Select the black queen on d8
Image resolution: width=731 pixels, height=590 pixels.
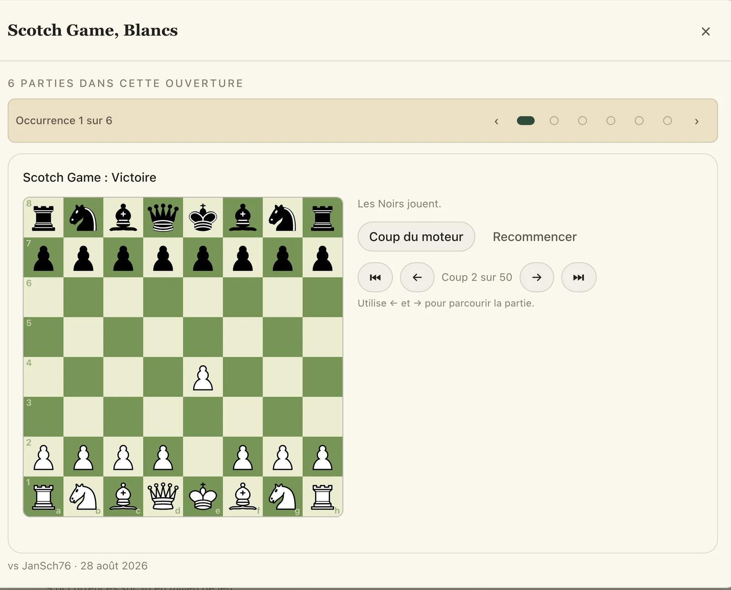163,218
